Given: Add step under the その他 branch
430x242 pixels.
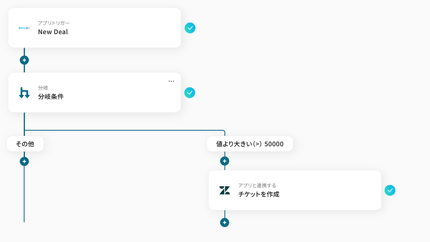Looking at the screenshot, I should (24, 162).
